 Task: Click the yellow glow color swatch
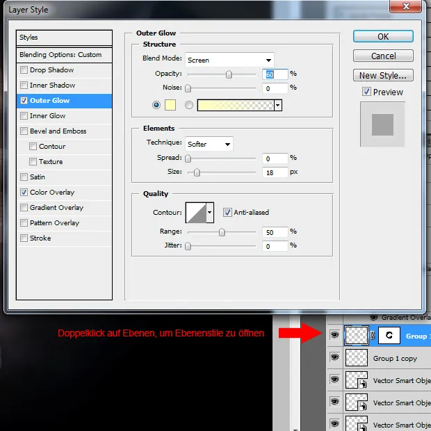[170, 105]
